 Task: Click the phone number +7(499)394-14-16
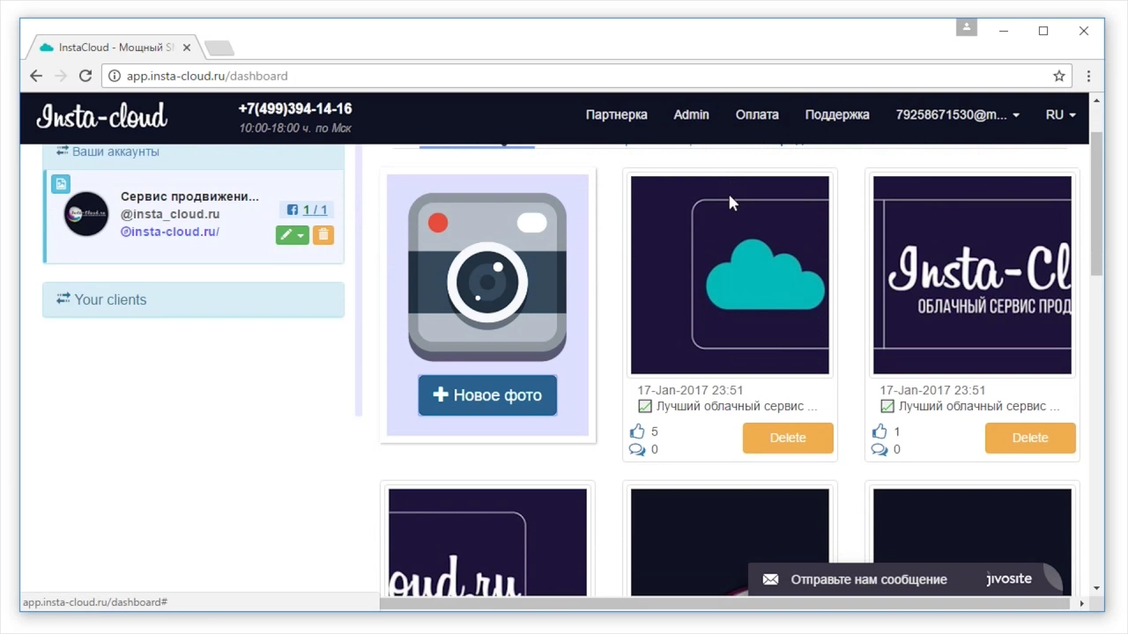click(295, 109)
